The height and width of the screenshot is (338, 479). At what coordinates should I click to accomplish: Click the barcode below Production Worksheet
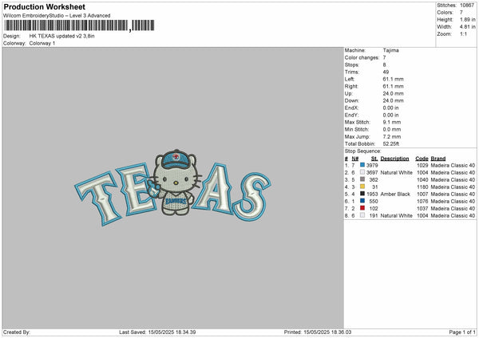click(79, 26)
